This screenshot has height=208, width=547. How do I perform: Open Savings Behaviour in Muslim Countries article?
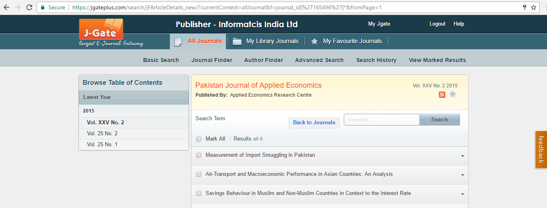(x=308, y=193)
